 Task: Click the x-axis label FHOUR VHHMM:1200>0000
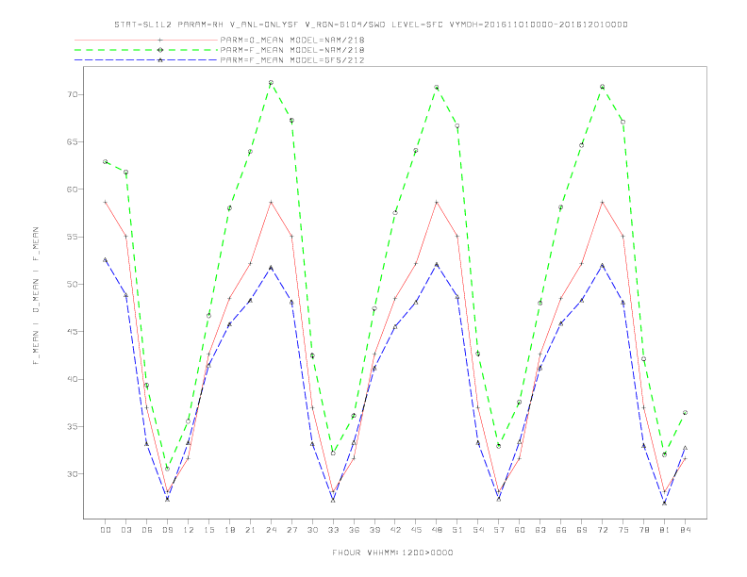click(392, 552)
